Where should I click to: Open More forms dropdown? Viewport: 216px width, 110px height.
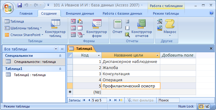(x=81, y=35)
